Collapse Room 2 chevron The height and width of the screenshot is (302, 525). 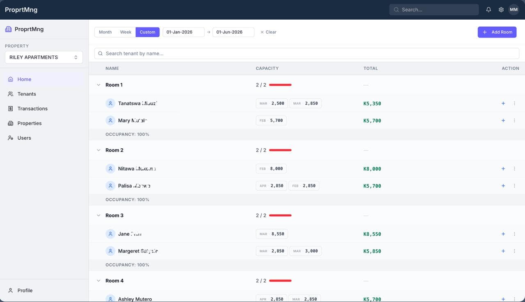point(98,150)
